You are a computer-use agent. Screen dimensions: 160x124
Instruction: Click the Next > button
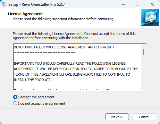click(117, 117)
